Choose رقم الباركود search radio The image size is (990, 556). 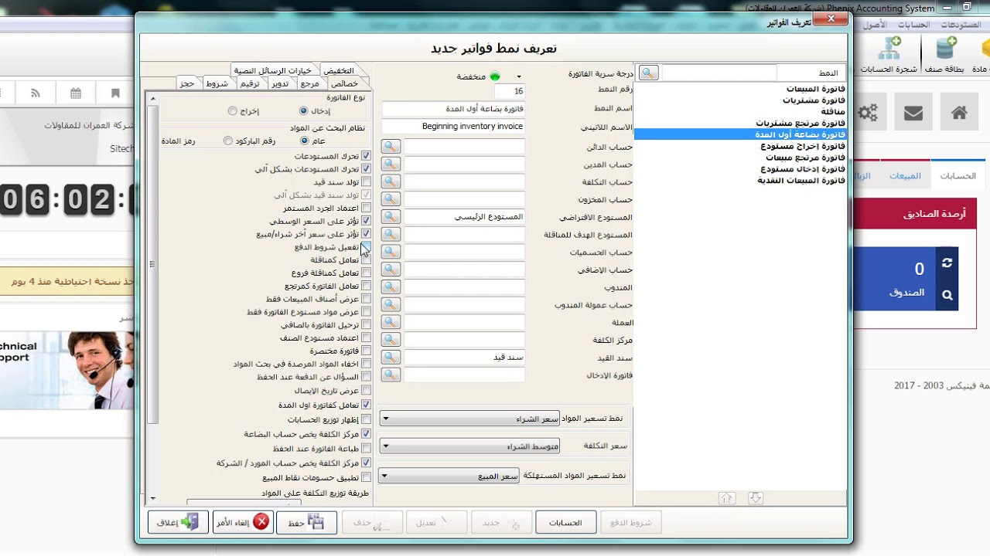pyautogui.click(x=227, y=141)
